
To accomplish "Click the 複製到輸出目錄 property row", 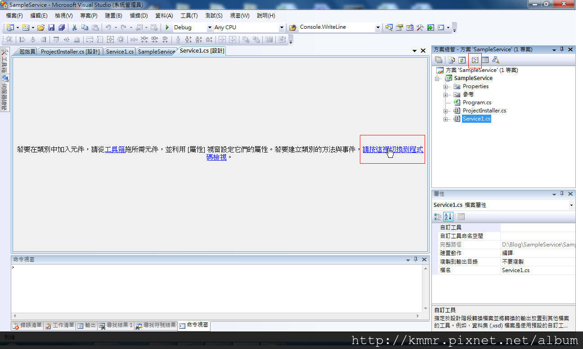I will click(504, 262).
